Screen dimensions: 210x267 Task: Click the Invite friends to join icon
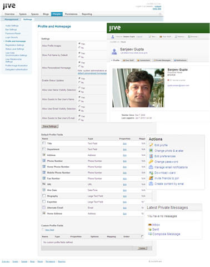(x=151, y=178)
